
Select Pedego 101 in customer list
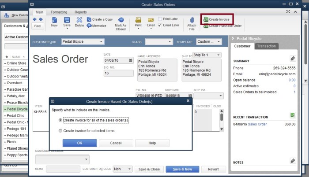pos(16,129)
